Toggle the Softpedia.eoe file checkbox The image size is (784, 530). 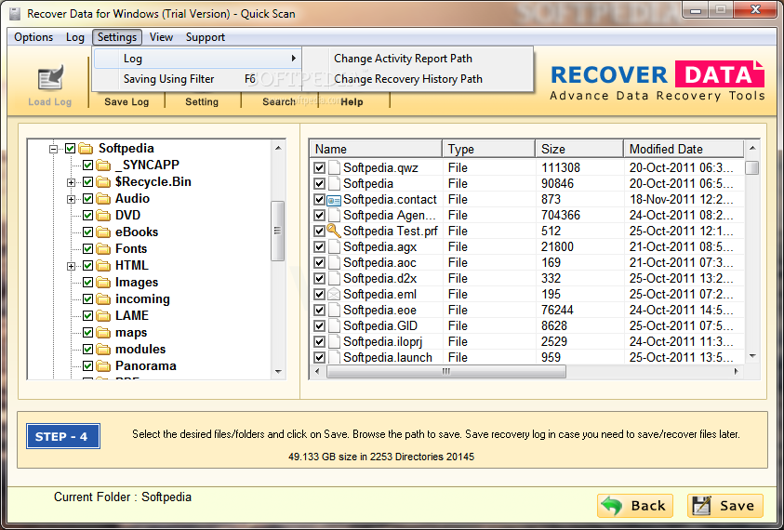tap(320, 311)
